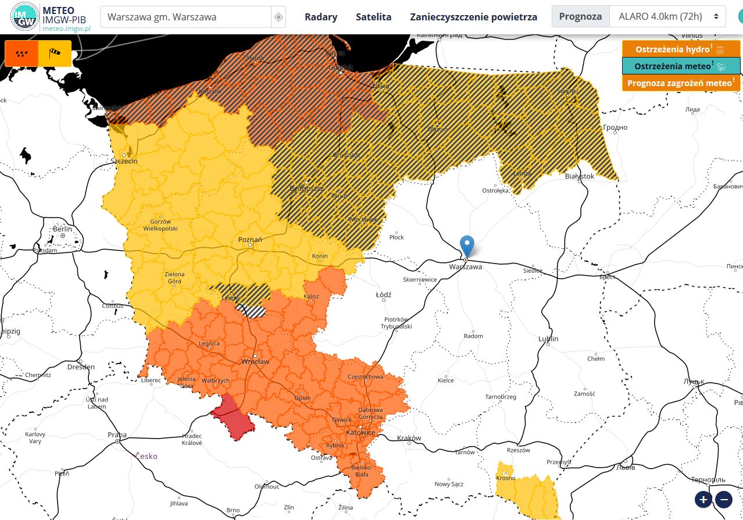Click the Kielce city label

(446, 380)
